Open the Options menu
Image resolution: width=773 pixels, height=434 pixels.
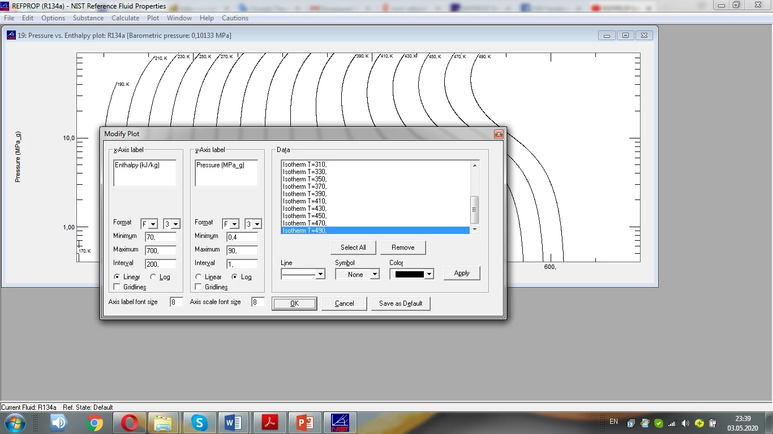(x=53, y=18)
